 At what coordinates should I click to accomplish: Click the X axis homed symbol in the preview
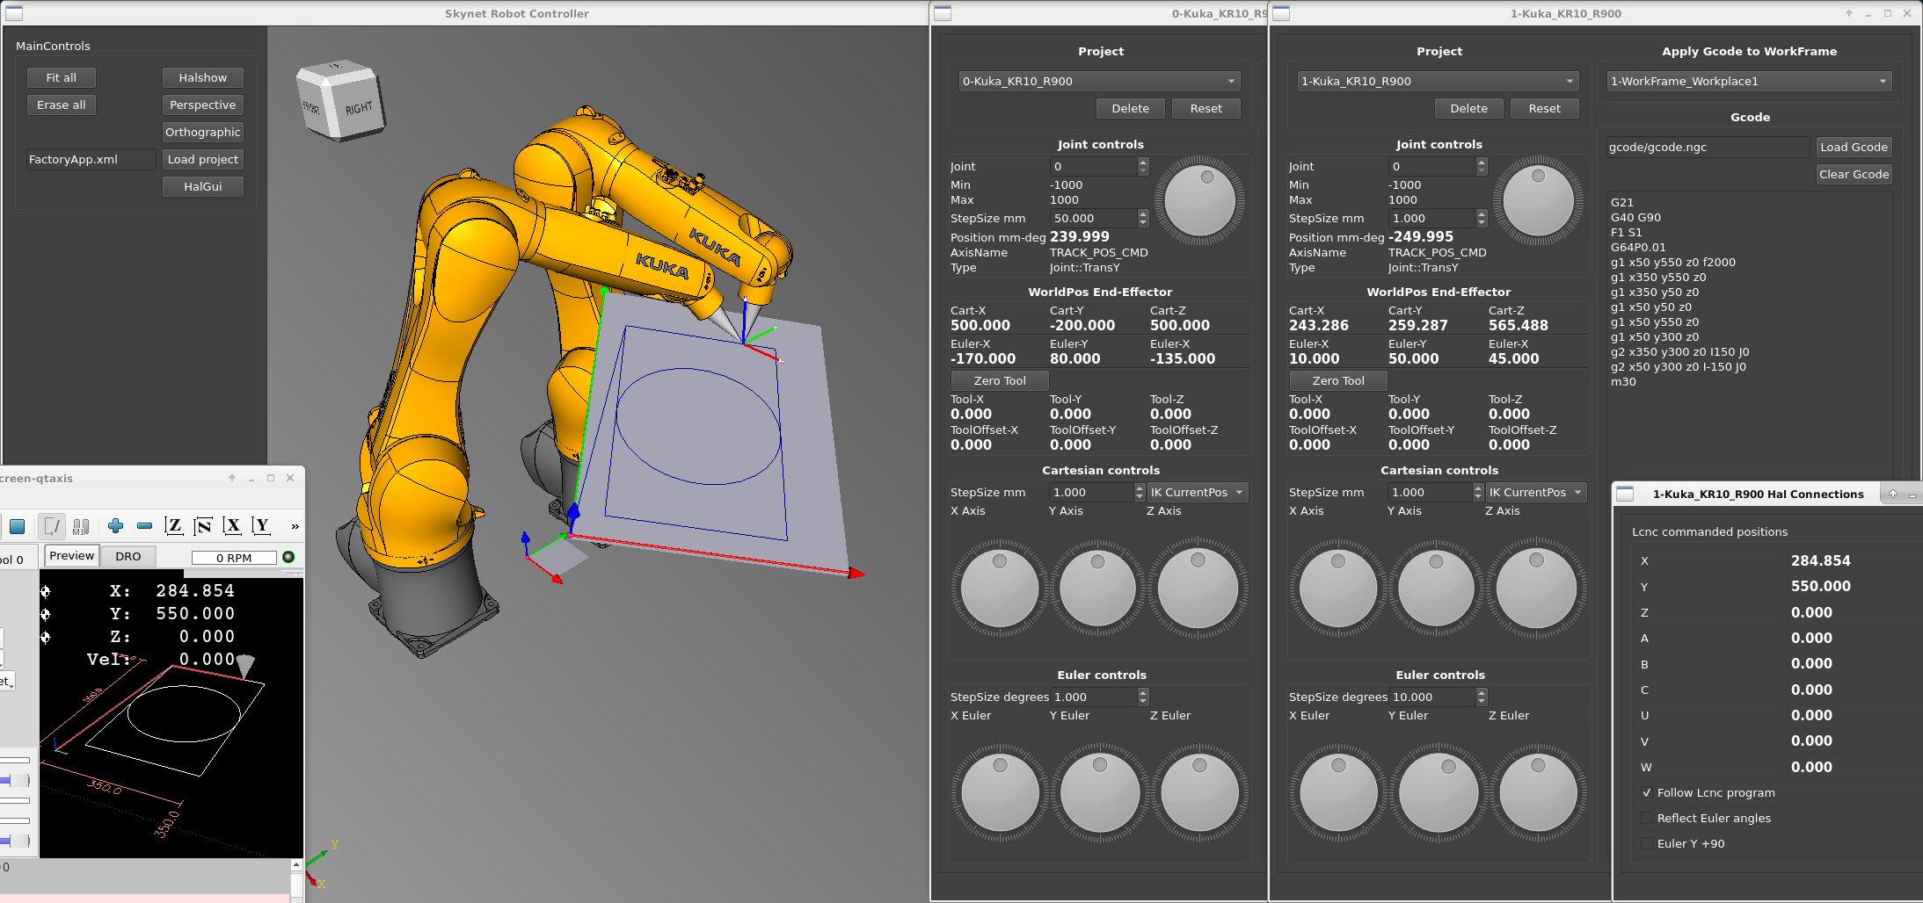46,591
